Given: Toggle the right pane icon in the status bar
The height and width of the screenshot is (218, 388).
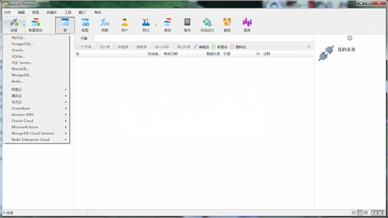Looking at the screenshot, I should click(382, 212).
